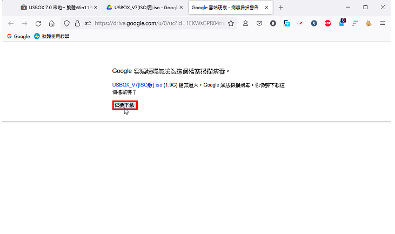Go to the browser home page

(x=52, y=23)
